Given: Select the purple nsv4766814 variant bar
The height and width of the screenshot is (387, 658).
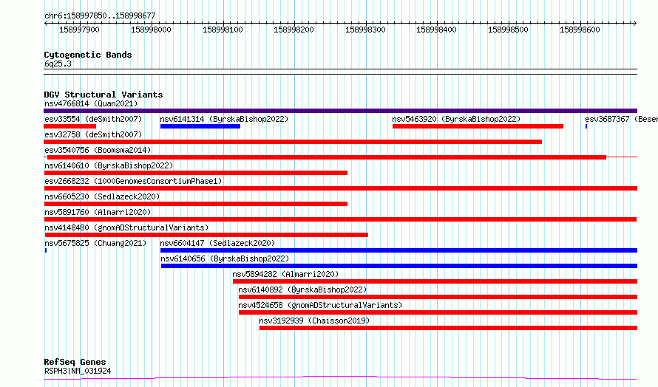Looking at the screenshot, I should 340,111.
